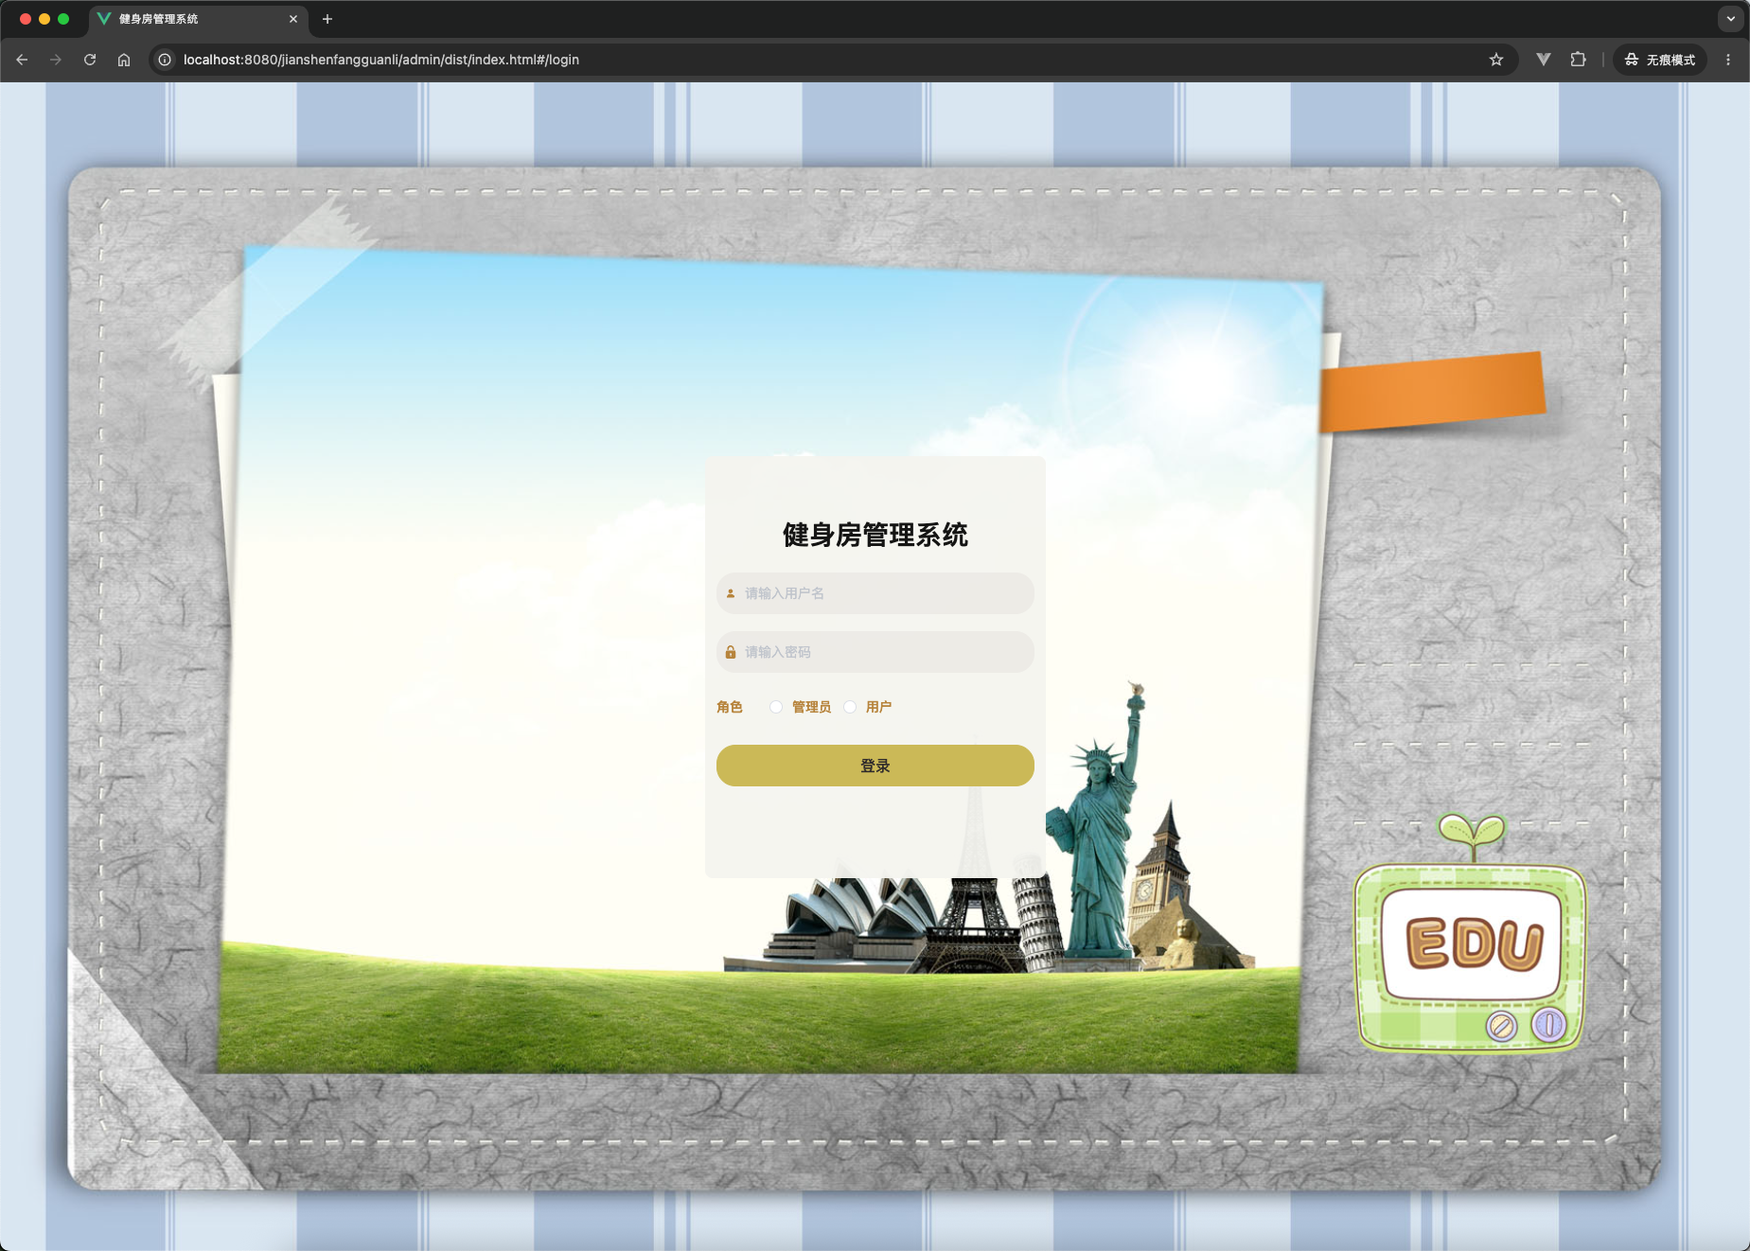Click the lock icon in password field
Image resolution: width=1750 pixels, height=1251 pixels.
(731, 652)
